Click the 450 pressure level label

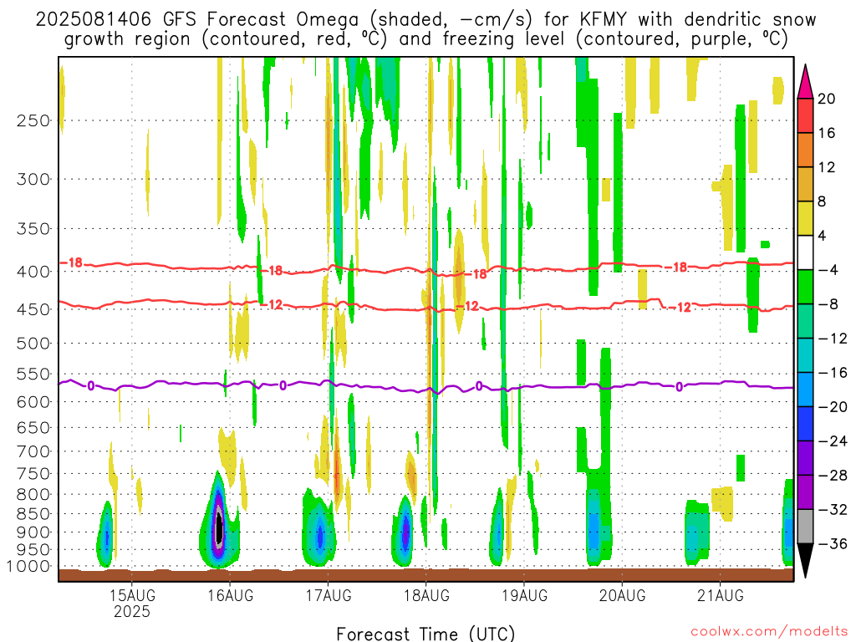33,309
